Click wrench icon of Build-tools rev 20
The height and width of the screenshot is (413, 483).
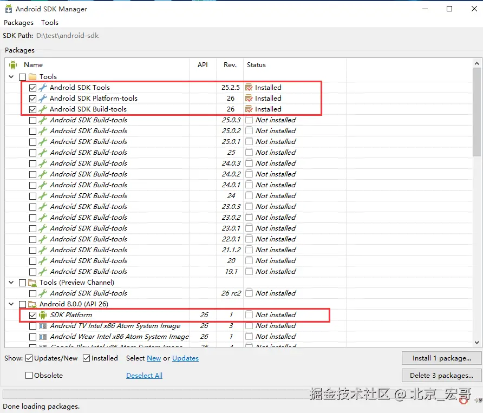click(x=43, y=261)
